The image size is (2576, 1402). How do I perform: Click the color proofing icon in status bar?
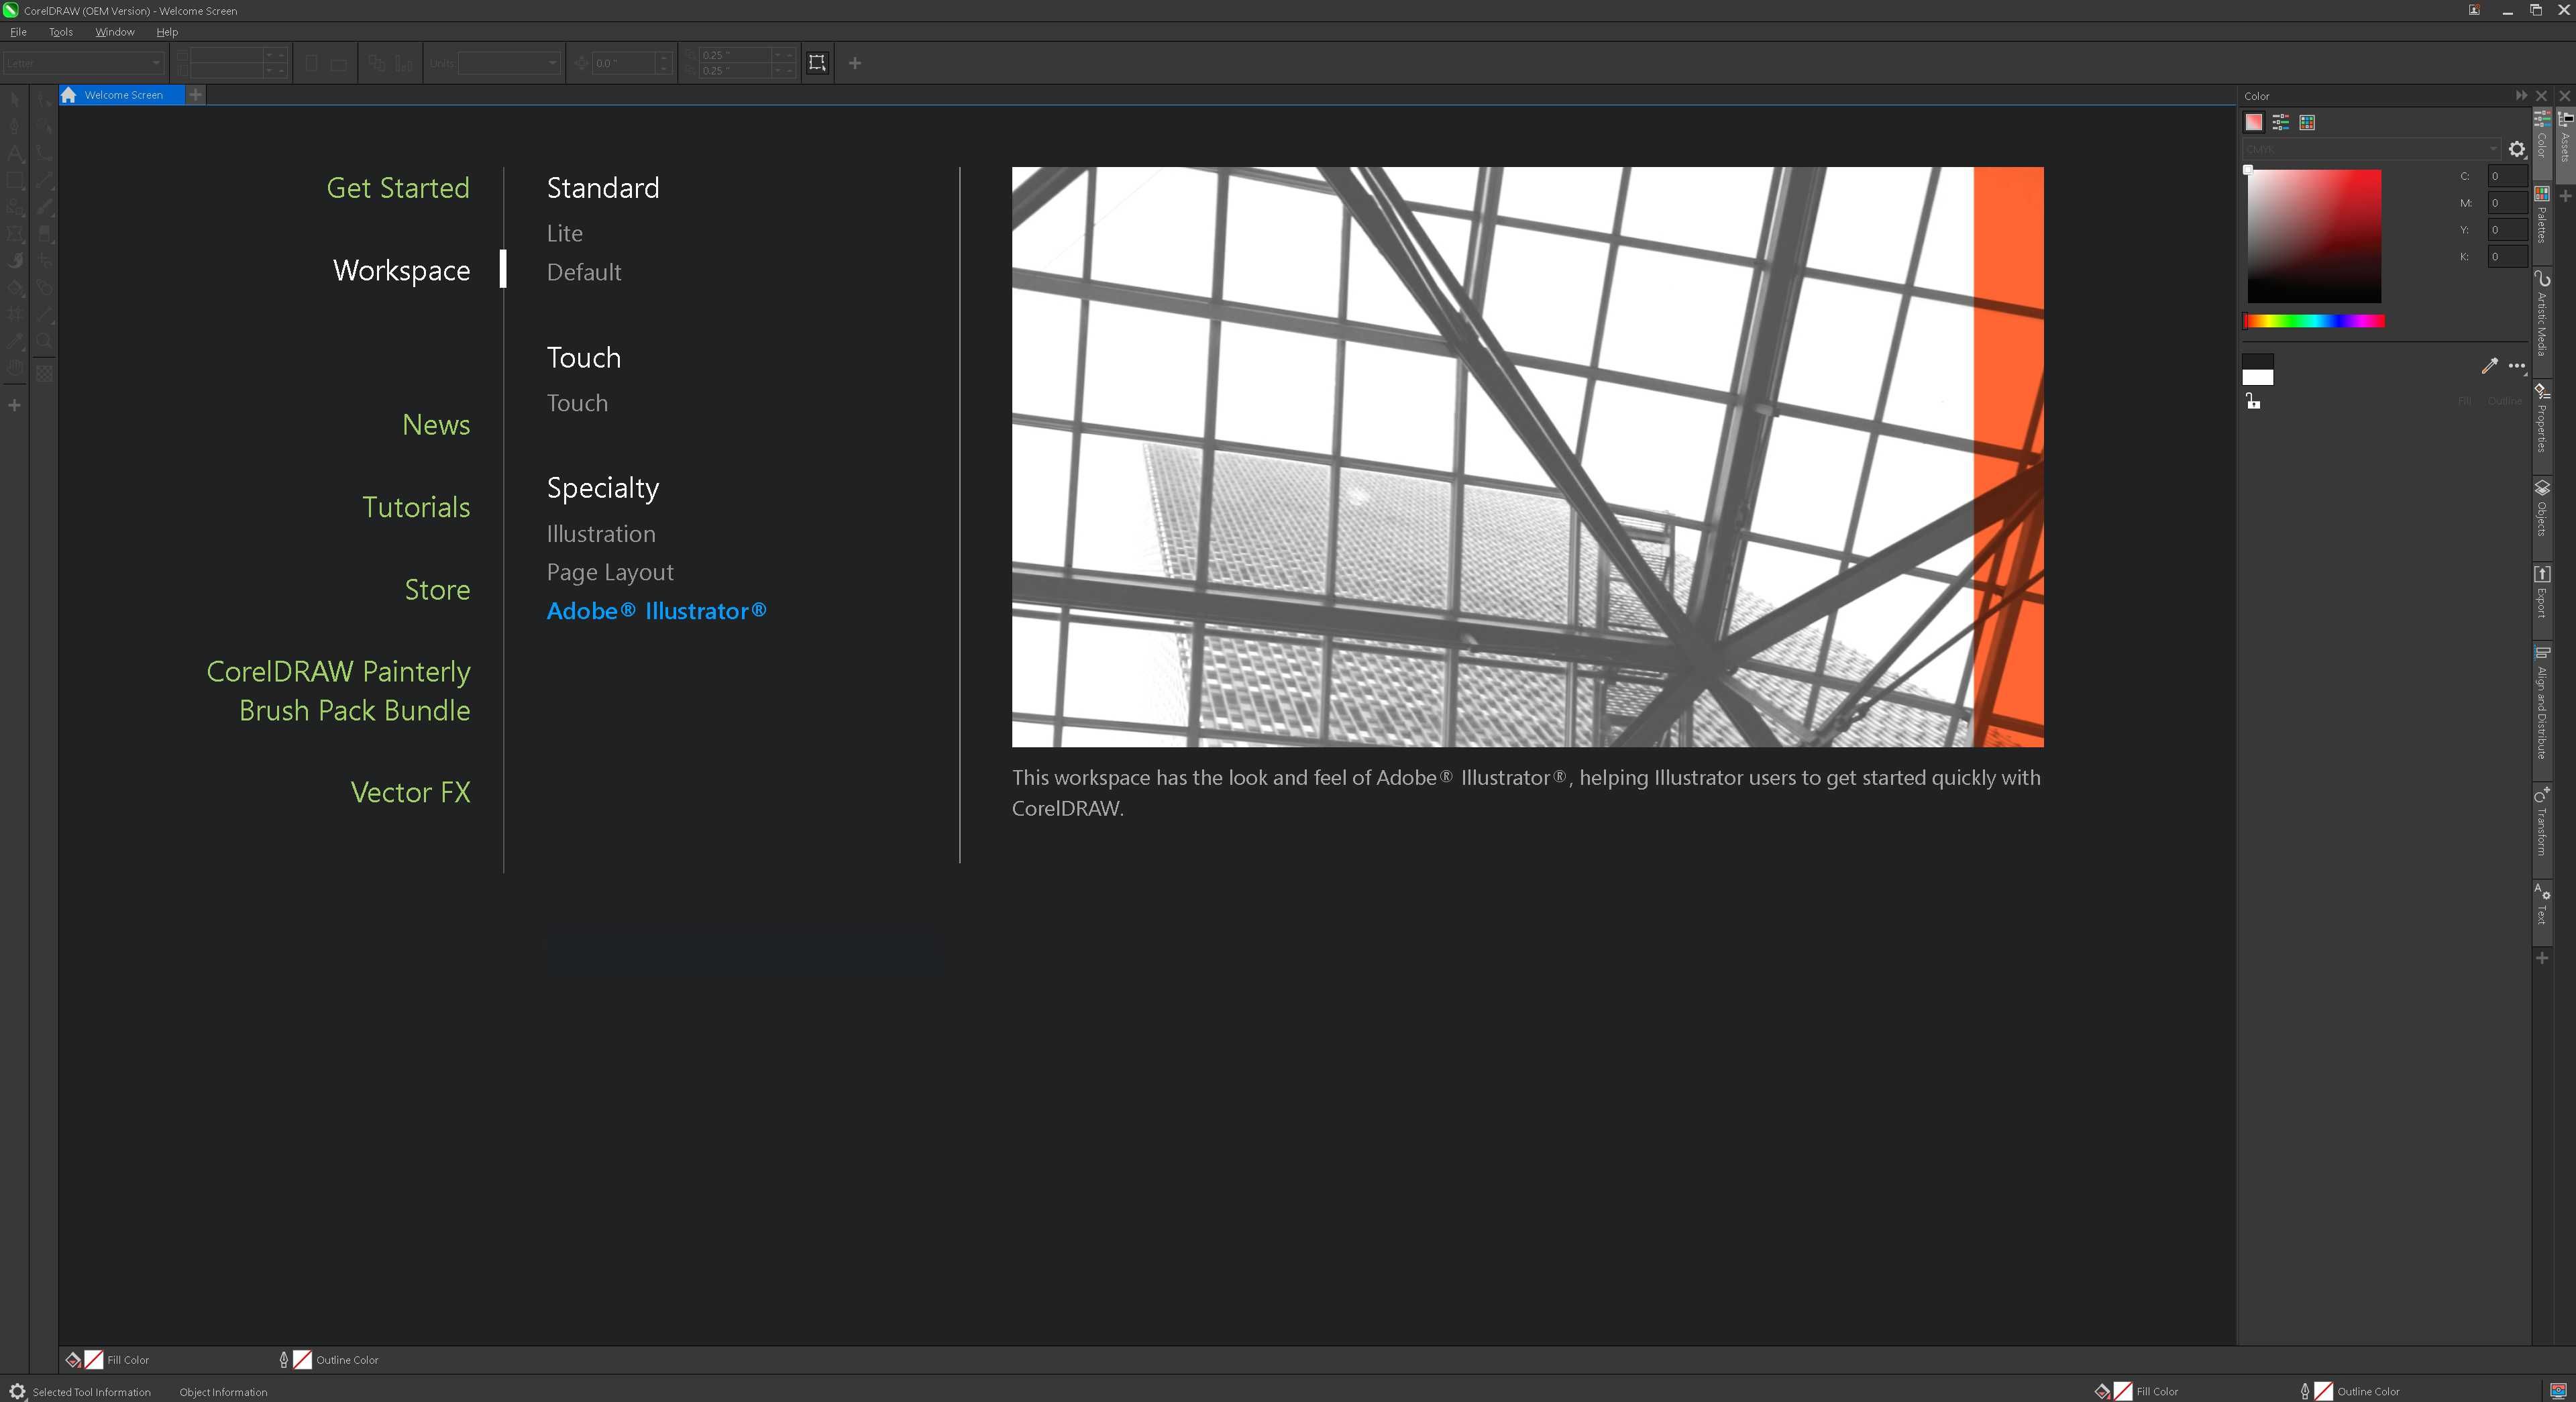coord(2558,1391)
